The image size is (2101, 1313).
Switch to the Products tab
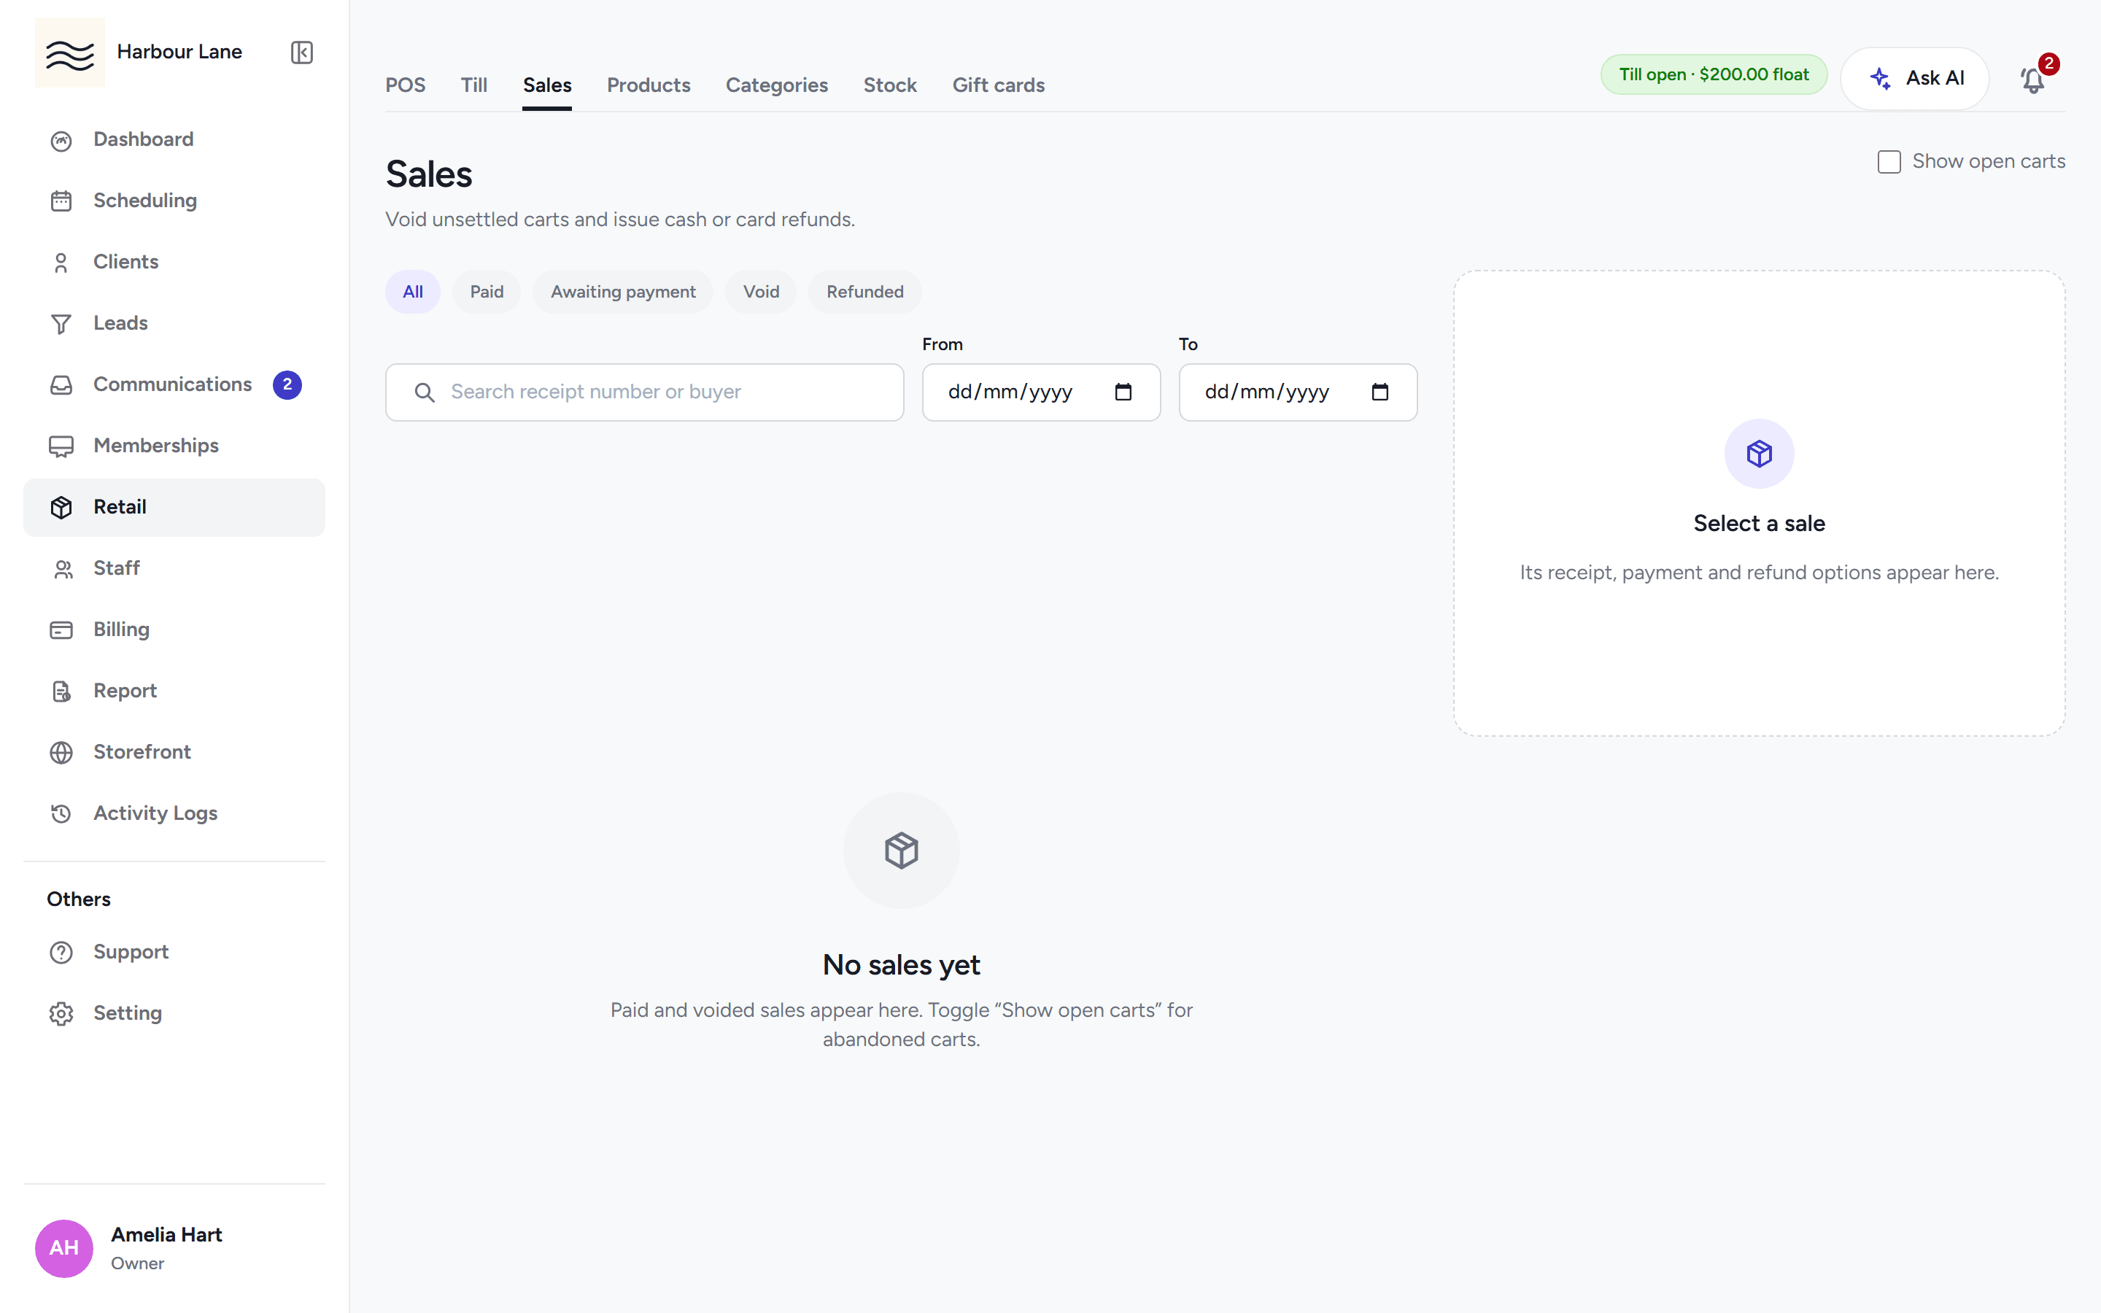649,85
